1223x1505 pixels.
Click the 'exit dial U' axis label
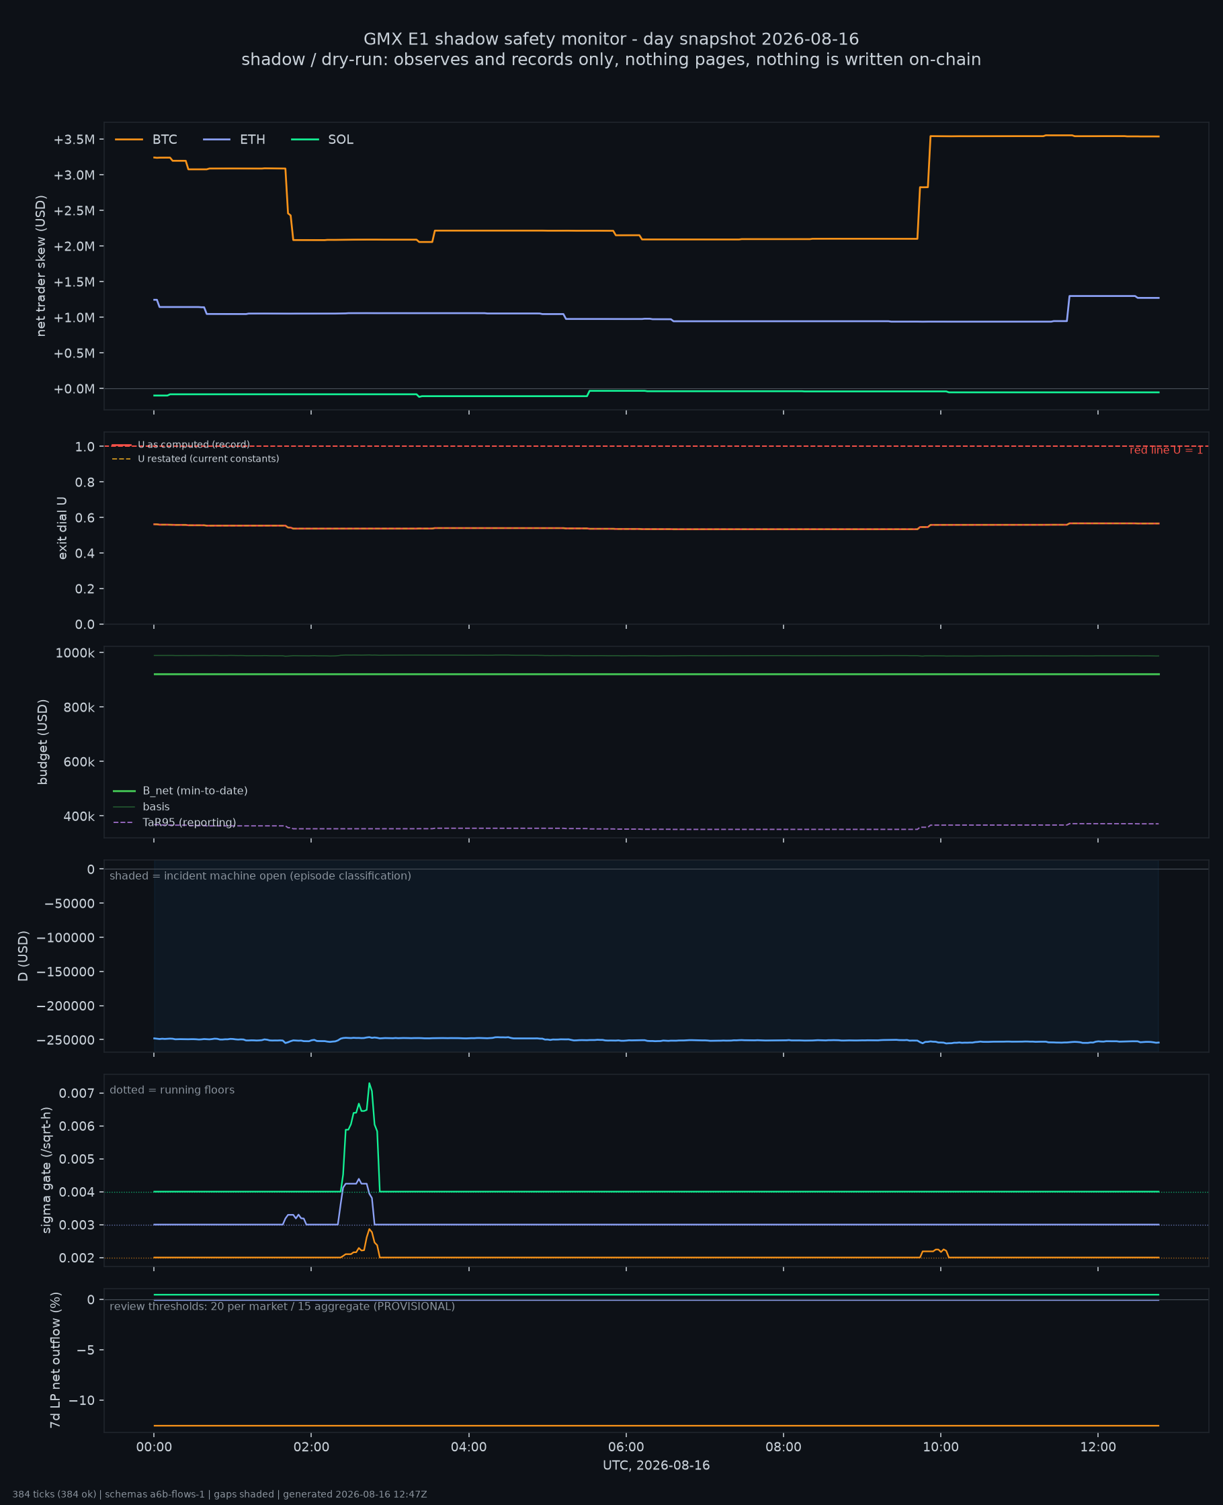[x=62, y=528]
